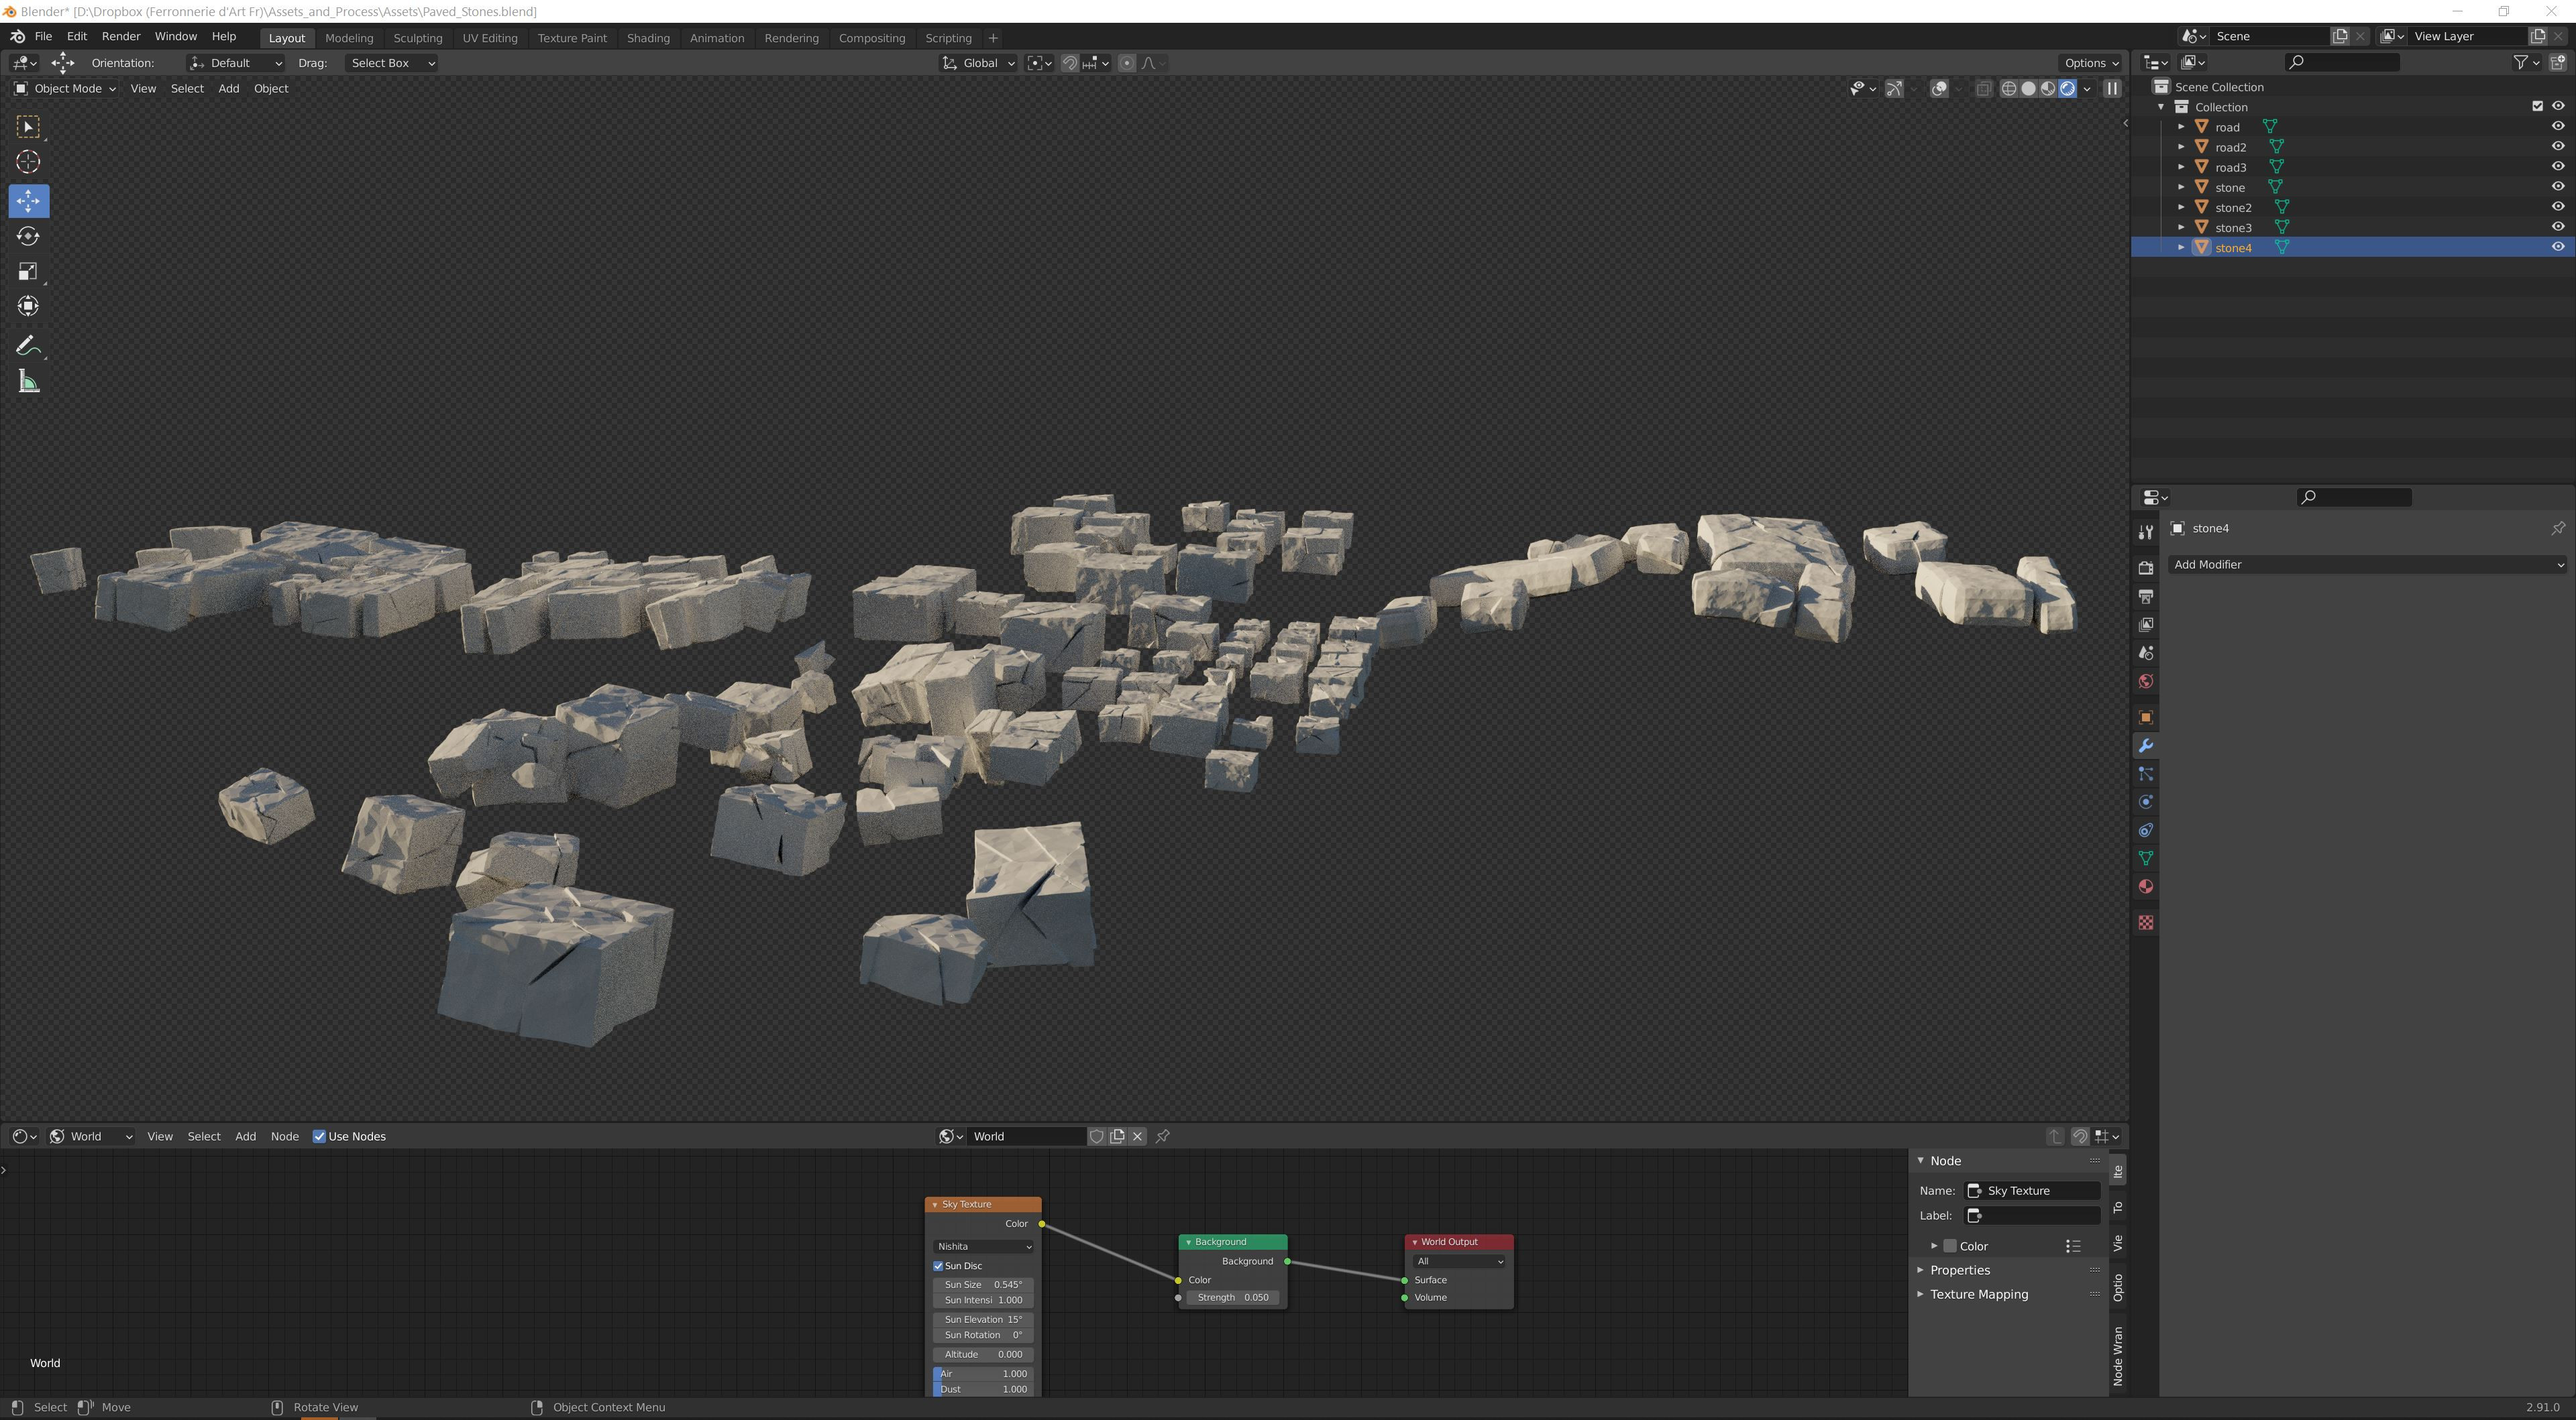Switch to the Sculpting workspace tab

(x=417, y=38)
